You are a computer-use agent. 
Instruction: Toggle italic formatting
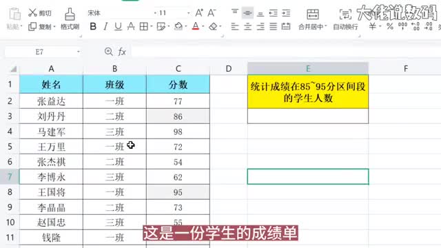(x=105, y=27)
